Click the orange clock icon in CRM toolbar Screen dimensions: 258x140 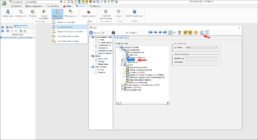(x=196, y=33)
